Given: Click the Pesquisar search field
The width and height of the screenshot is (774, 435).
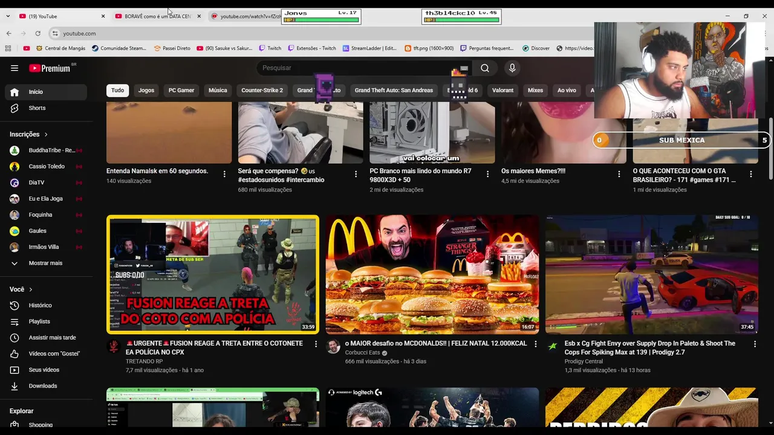Looking at the screenshot, I should pos(363,68).
